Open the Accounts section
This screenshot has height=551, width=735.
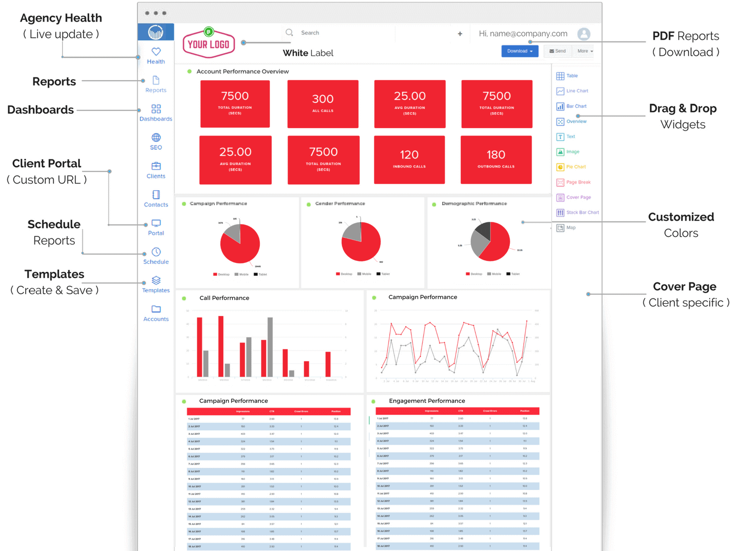point(156,312)
